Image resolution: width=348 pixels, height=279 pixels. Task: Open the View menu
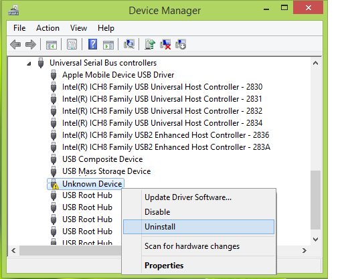[78, 28]
